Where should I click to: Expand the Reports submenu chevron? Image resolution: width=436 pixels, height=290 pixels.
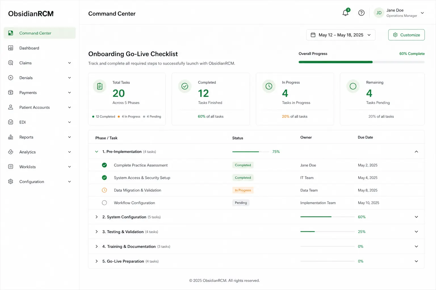coord(70,137)
